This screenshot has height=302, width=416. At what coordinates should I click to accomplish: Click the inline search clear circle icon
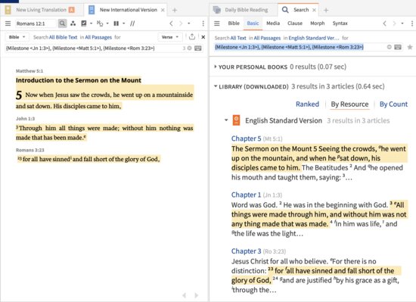pyautogui.click(x=189, y=48)
